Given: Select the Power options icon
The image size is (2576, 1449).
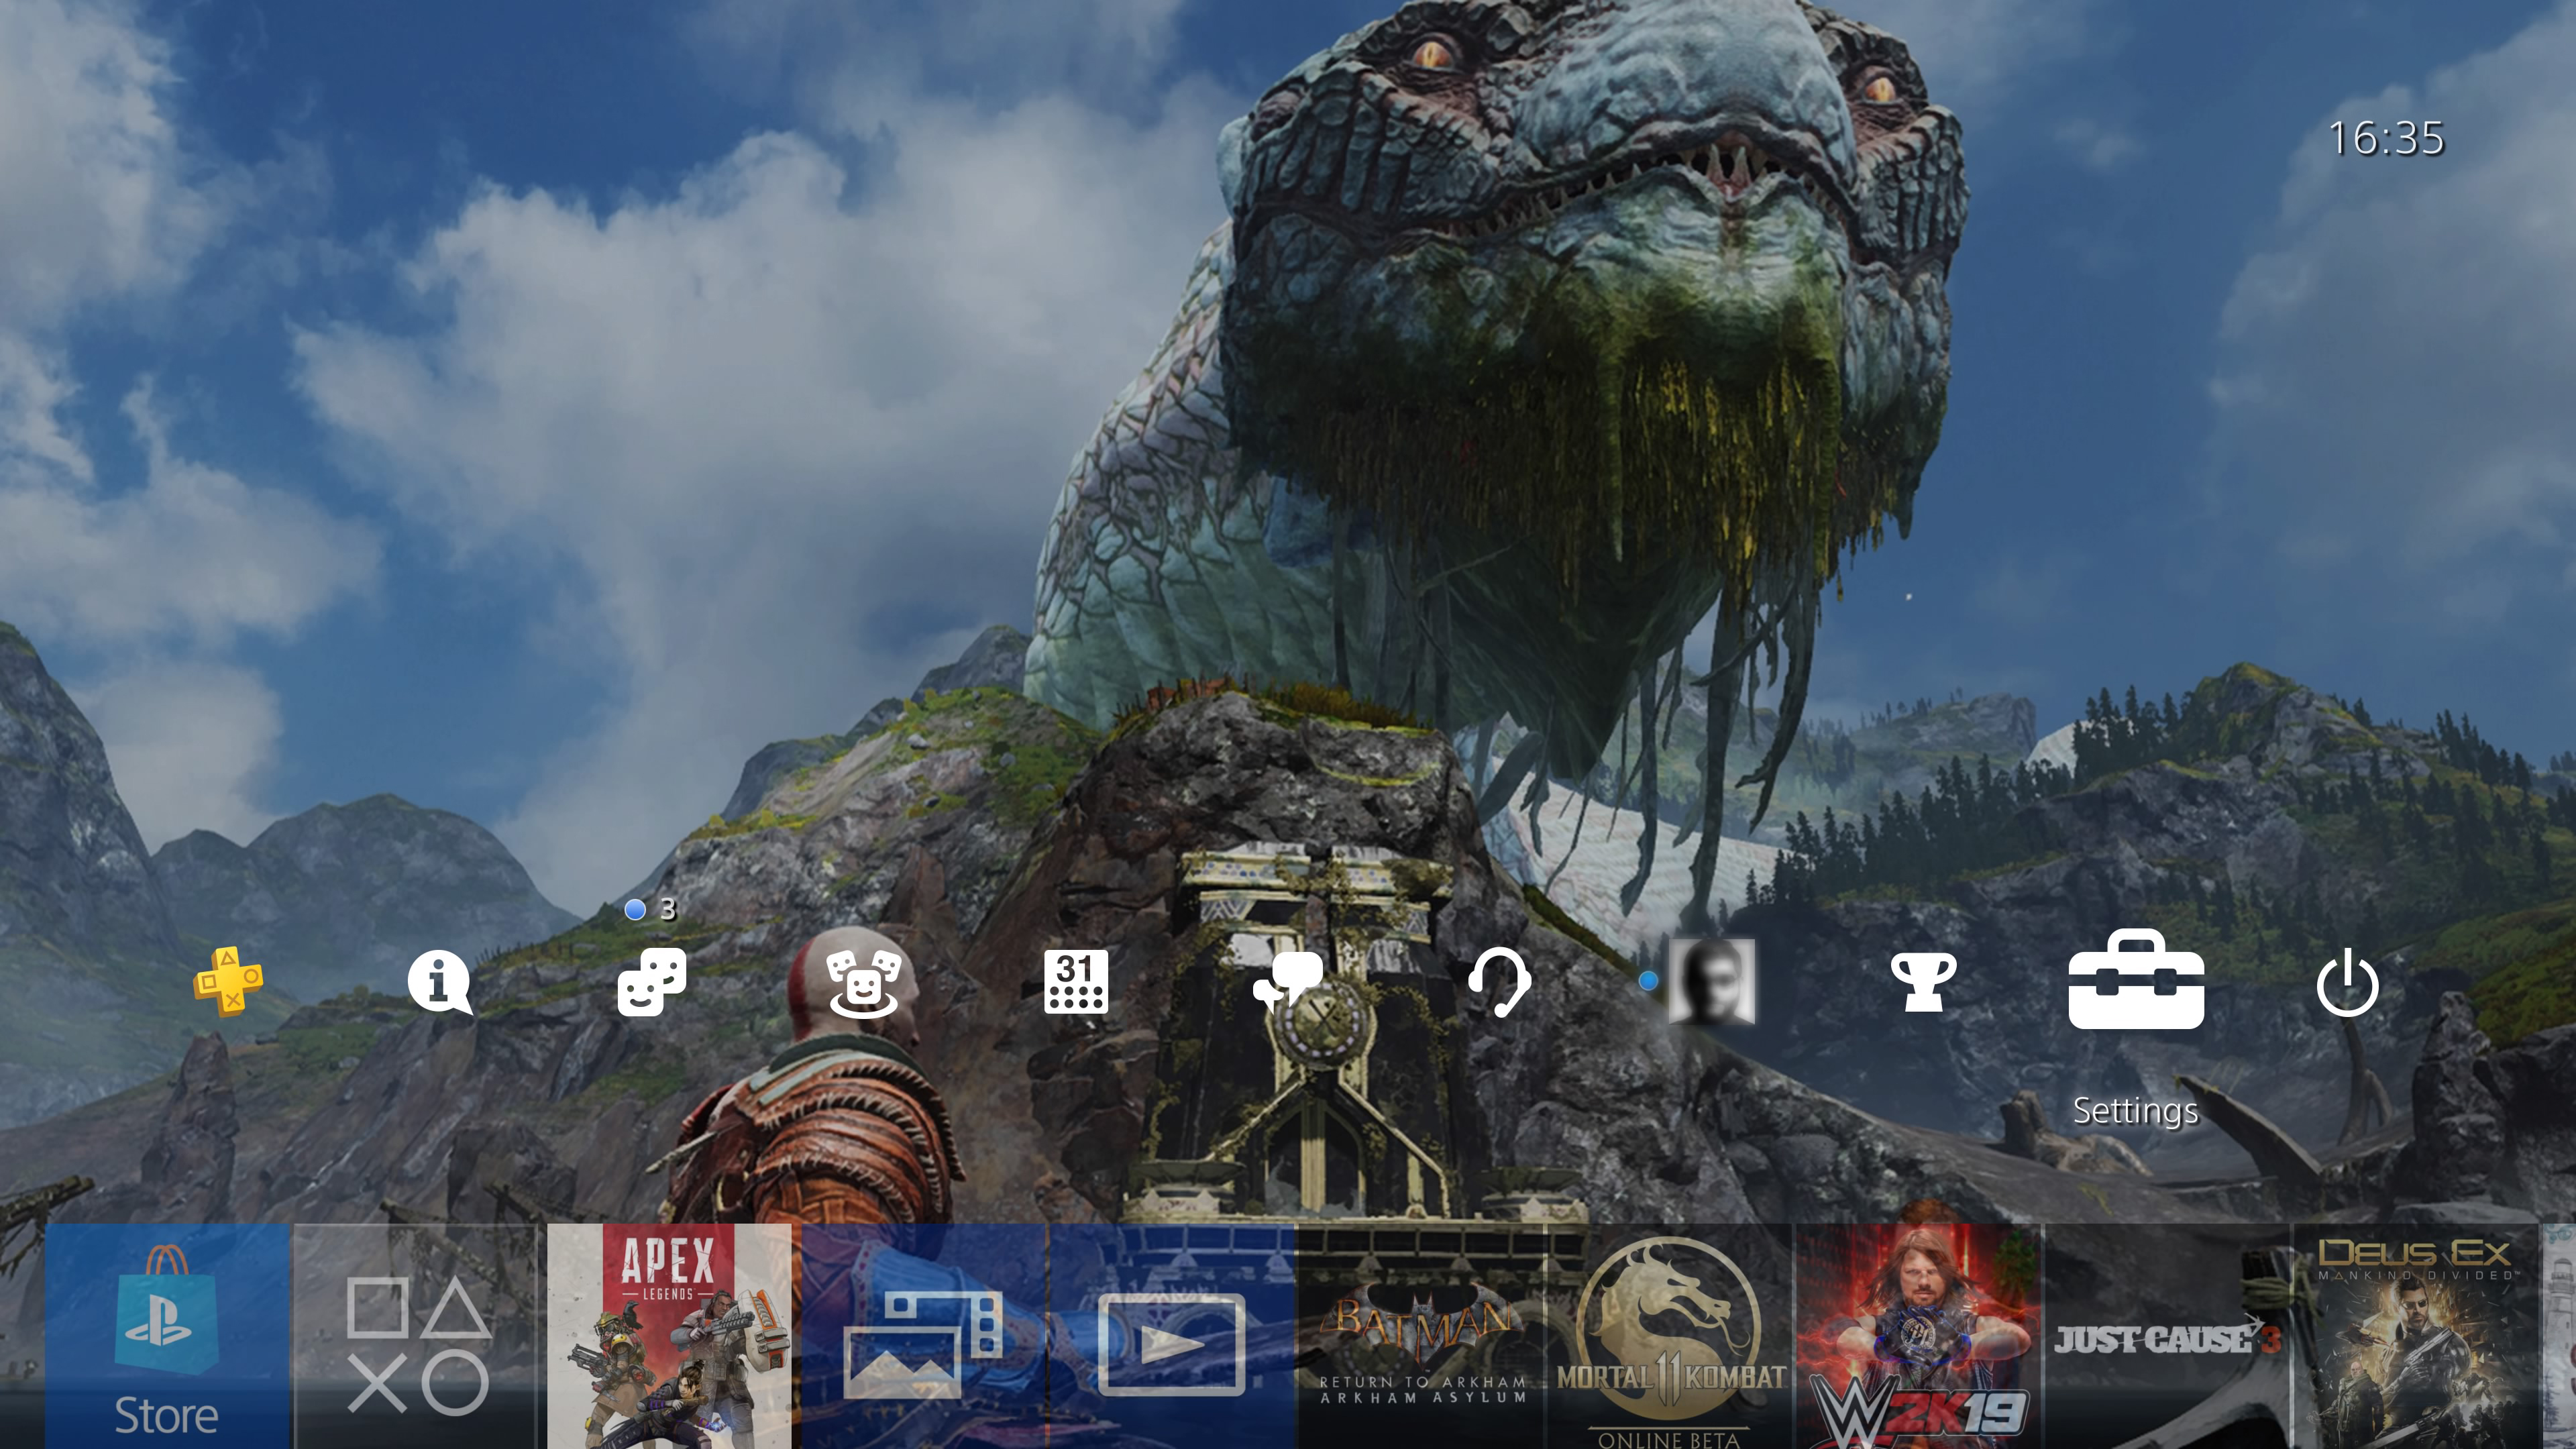Looking at the screenshot, I should point(2347,984).
